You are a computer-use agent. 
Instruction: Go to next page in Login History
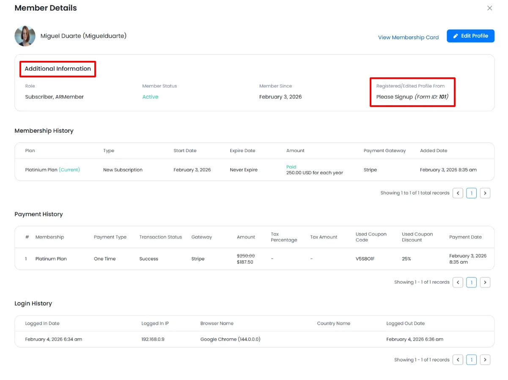click(x=485, y=360)
